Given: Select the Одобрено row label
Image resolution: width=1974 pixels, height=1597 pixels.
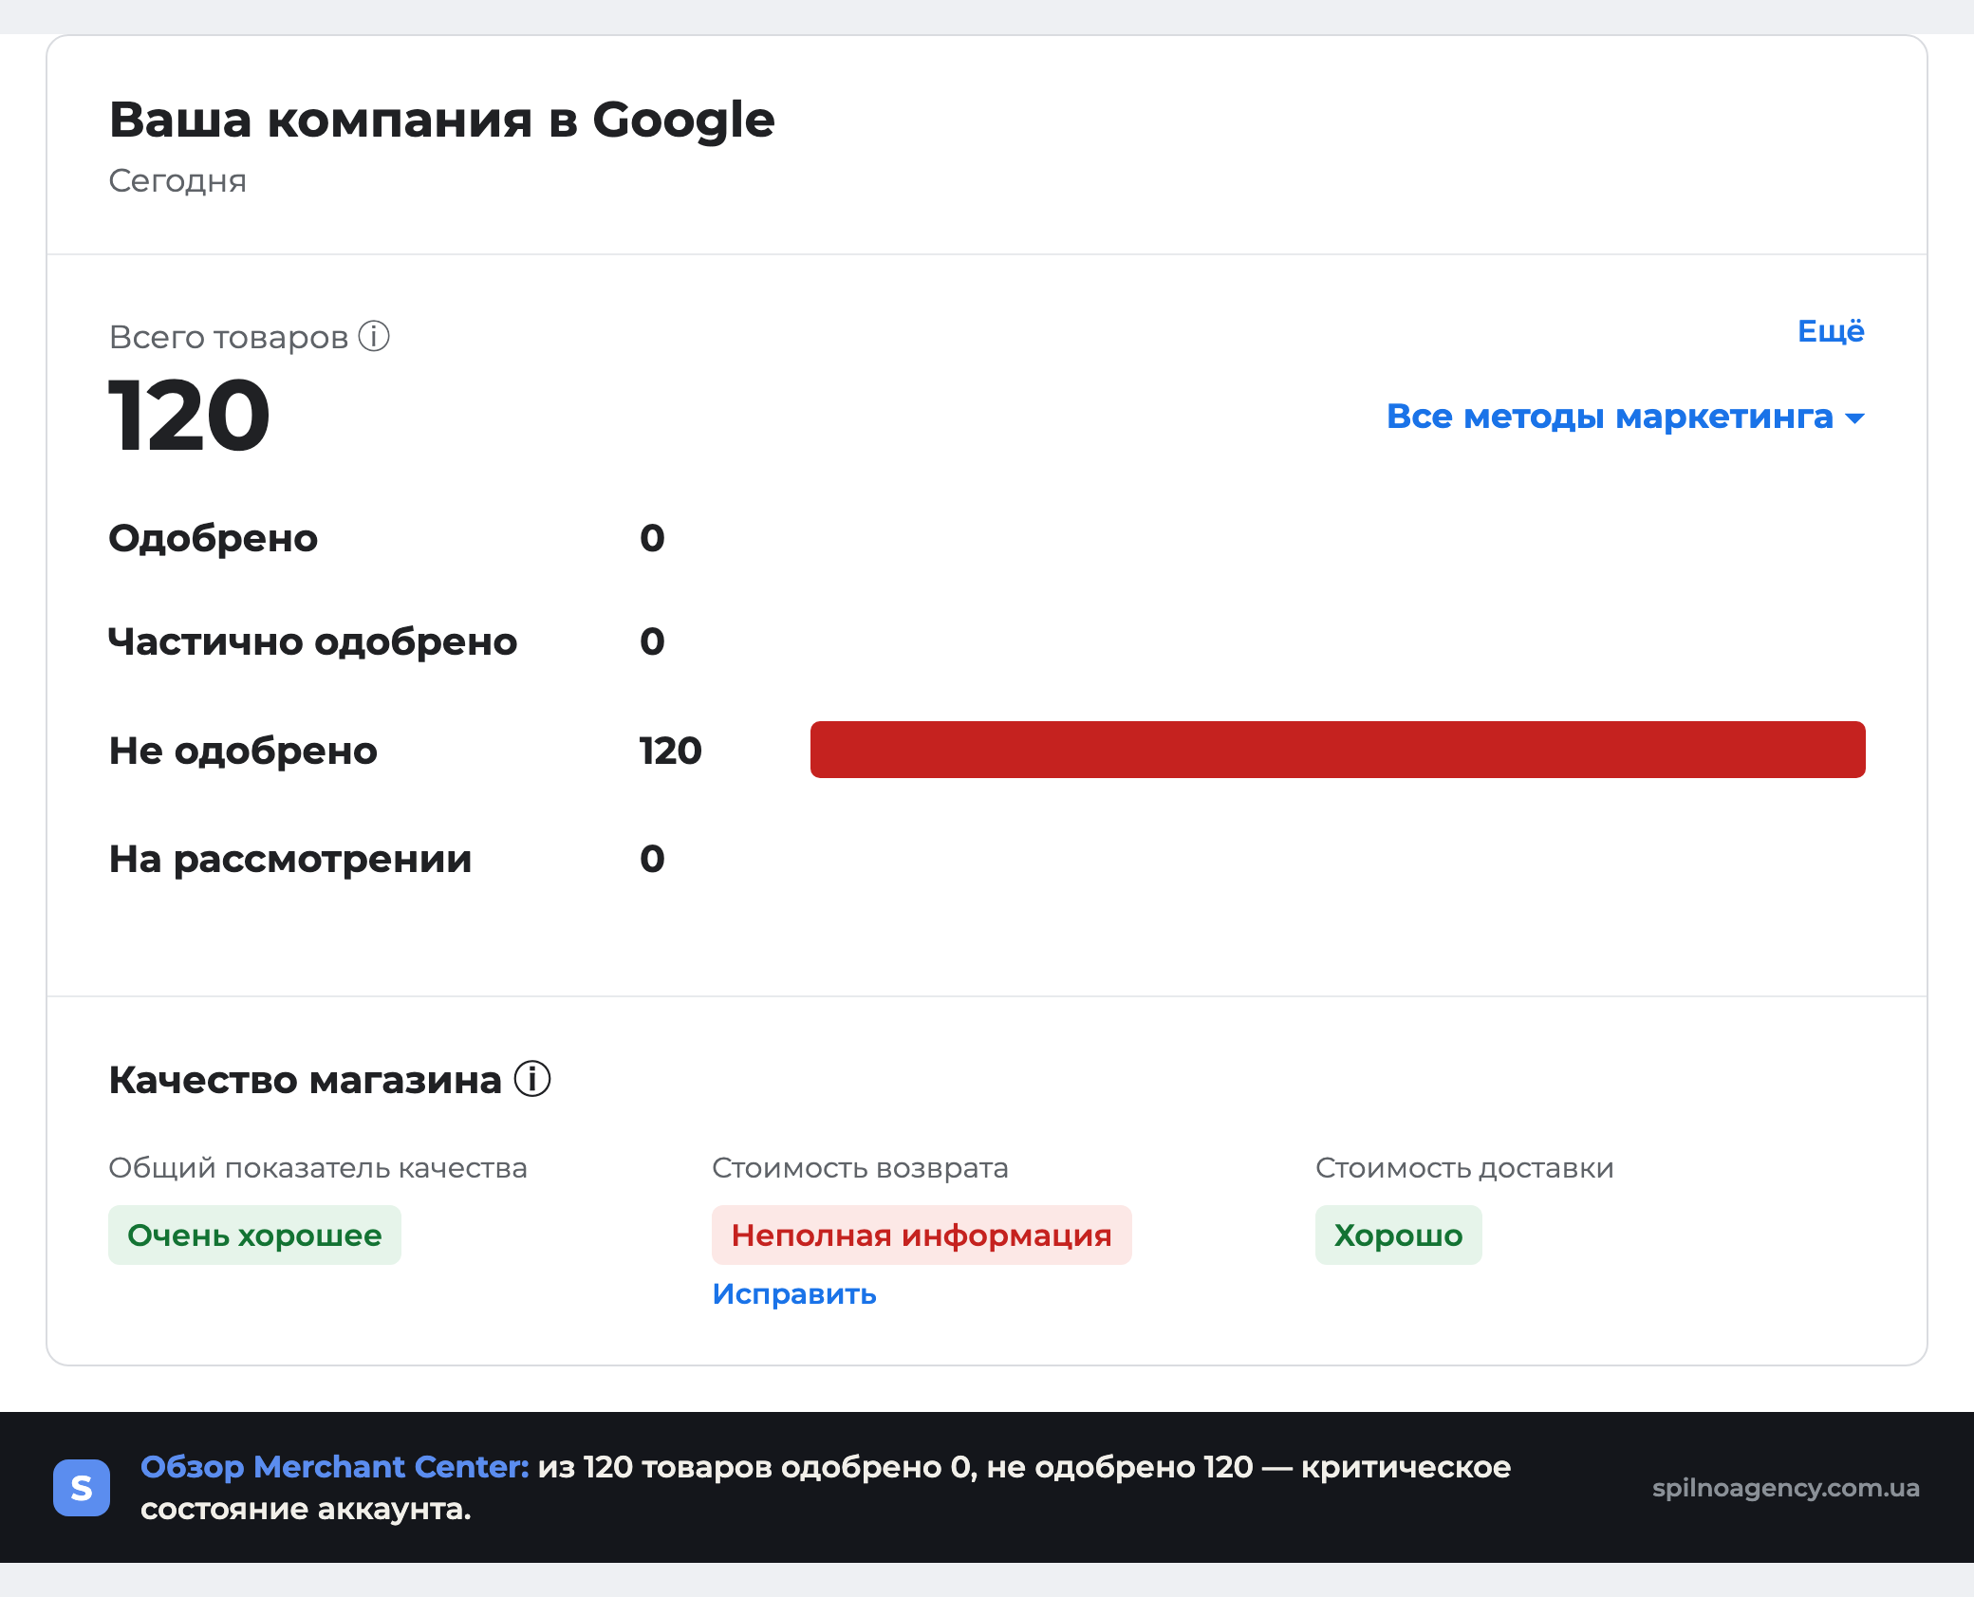Looking at the screenshot, I should coord(214,538).
